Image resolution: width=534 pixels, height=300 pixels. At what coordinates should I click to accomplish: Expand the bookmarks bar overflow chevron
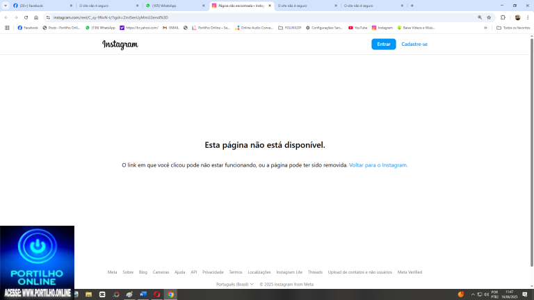click(x=485, y=28)
